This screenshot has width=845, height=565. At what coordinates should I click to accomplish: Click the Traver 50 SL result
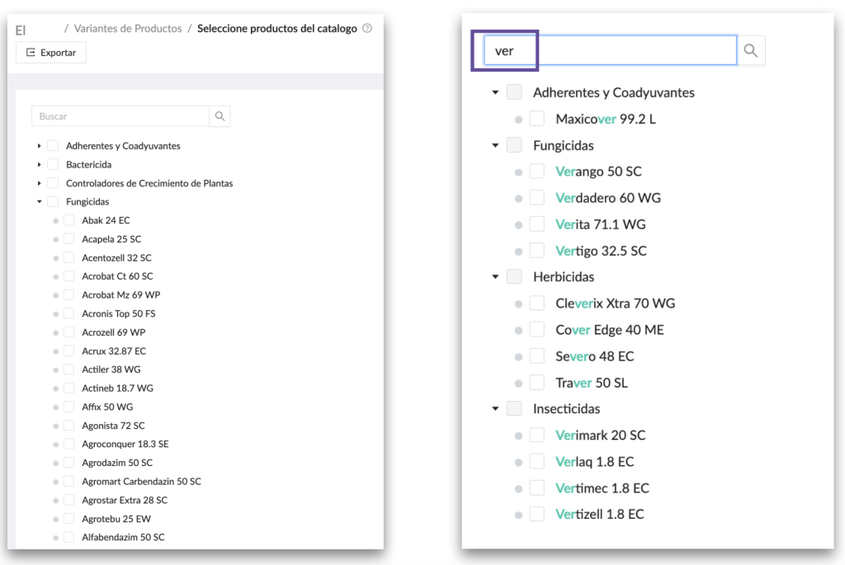pyautogui.click(x=592, y=383)
